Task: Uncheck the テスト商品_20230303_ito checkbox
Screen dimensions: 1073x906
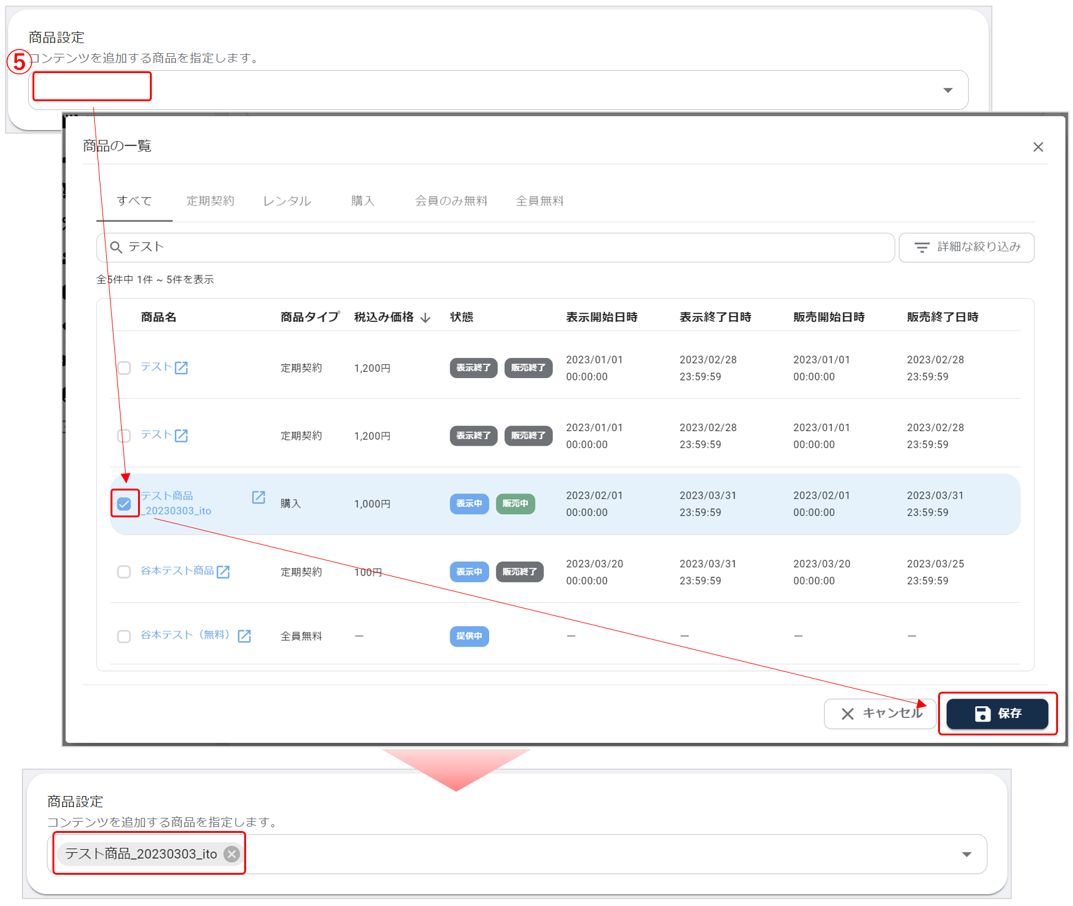Action: coord(124,504)
